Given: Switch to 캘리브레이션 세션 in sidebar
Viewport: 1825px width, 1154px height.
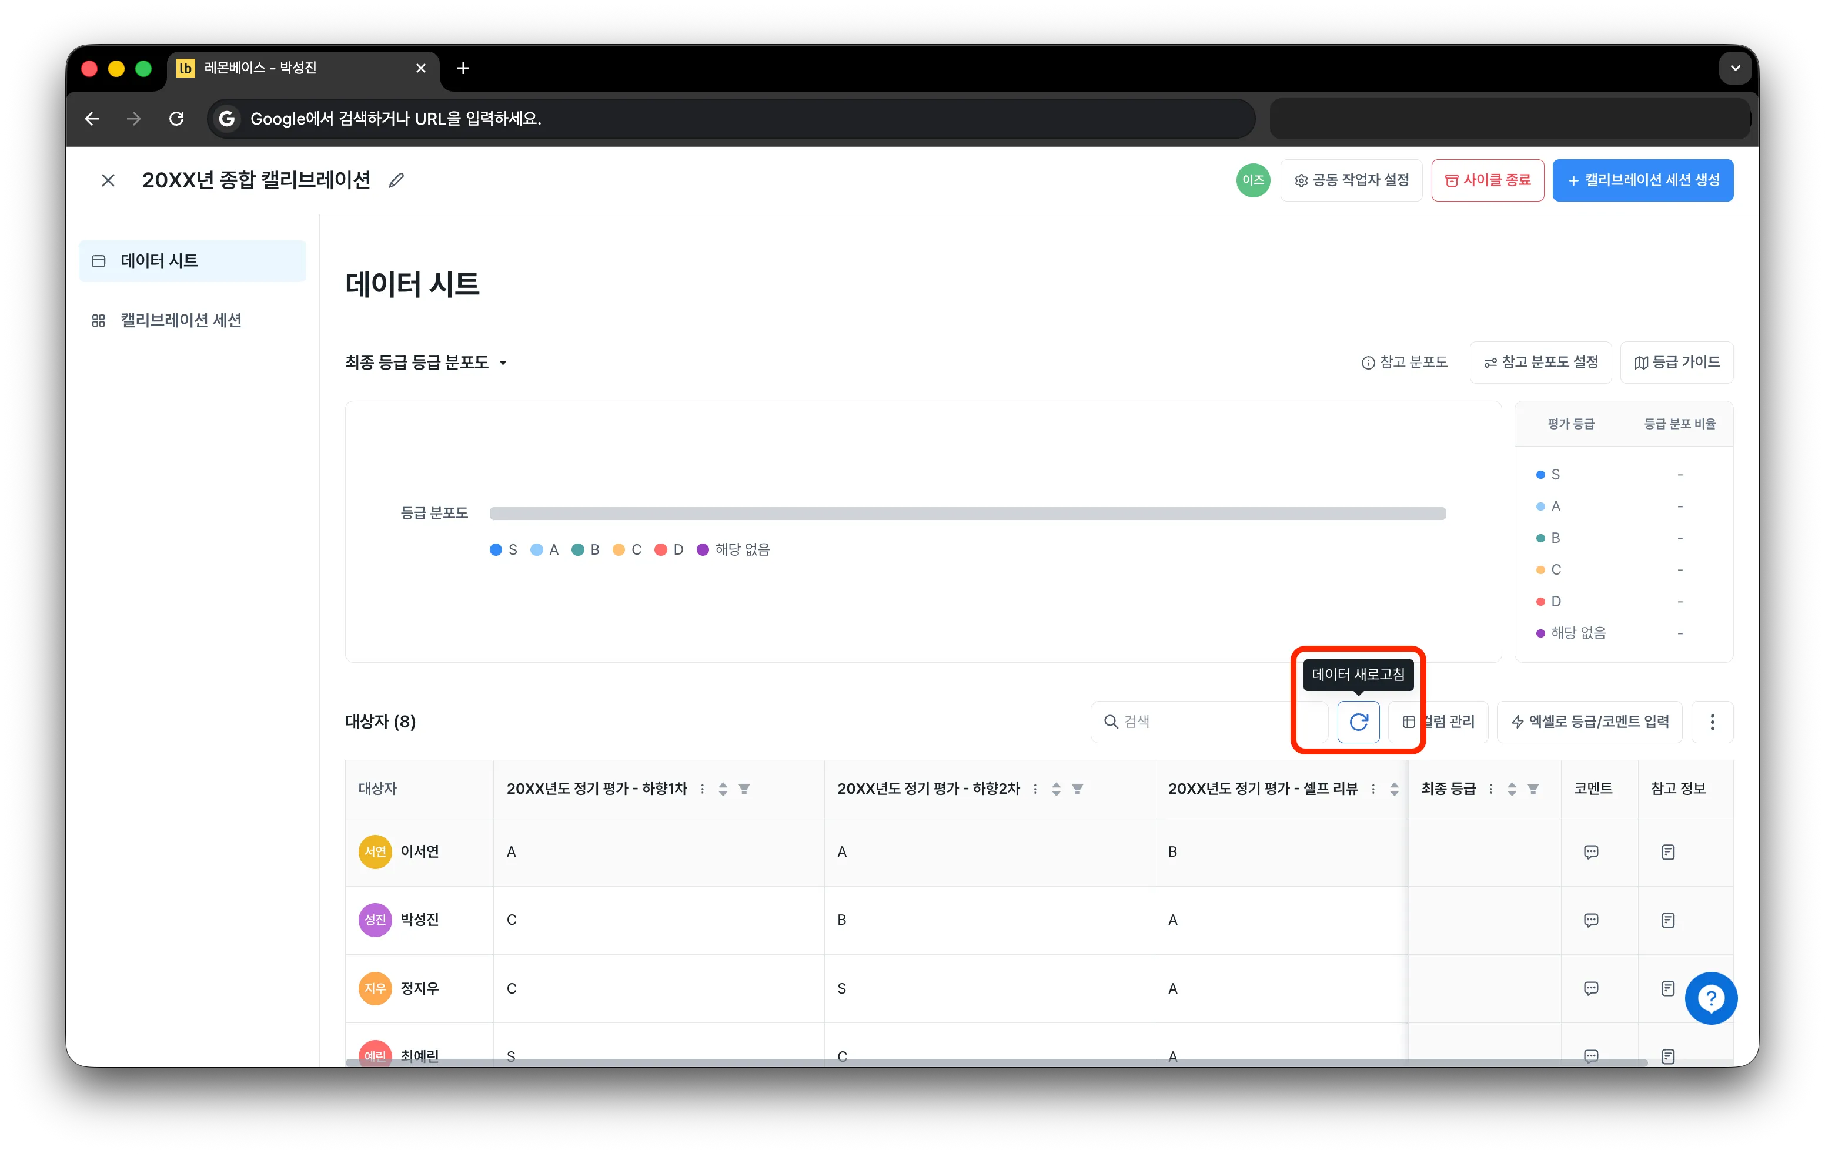Looking at the screenshot, I should (x=192, y=320).
